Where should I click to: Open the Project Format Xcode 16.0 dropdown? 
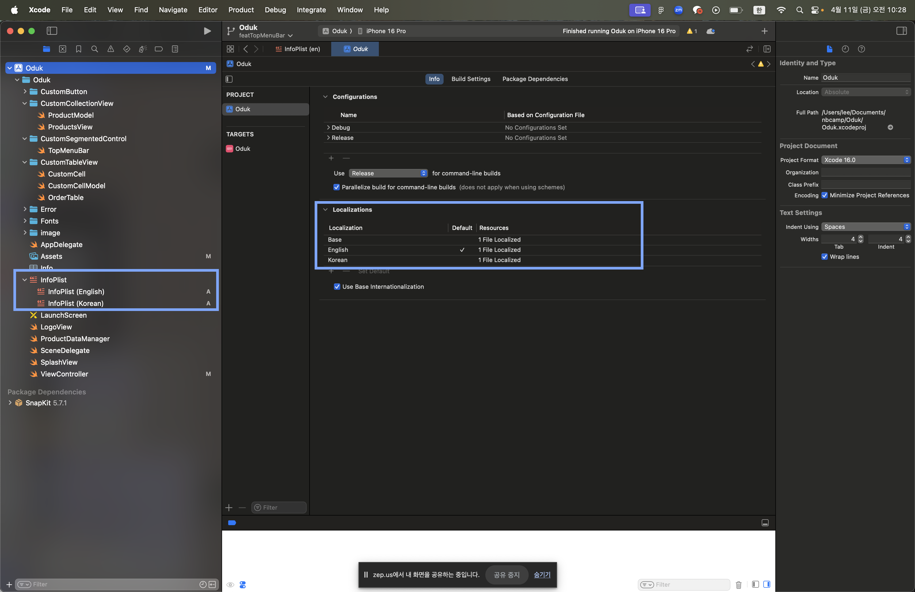(x=866, y=160)
